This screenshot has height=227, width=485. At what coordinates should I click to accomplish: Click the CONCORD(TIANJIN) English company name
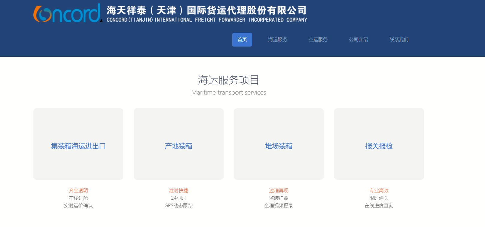207,20
